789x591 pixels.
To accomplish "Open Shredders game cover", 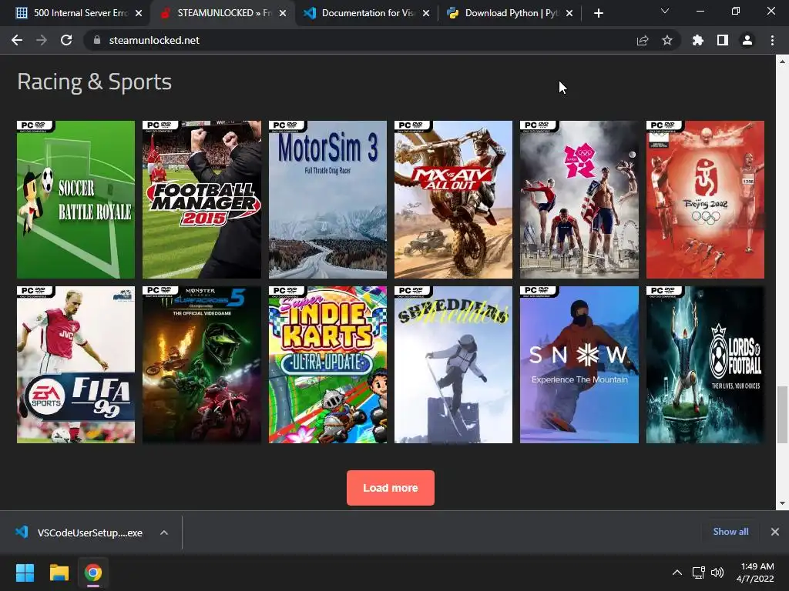I will point(453,365).
